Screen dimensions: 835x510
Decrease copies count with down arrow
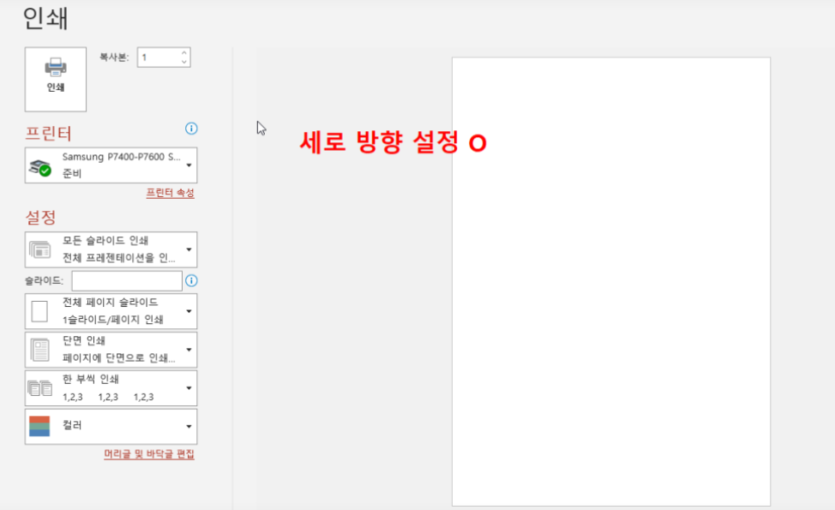183,63
